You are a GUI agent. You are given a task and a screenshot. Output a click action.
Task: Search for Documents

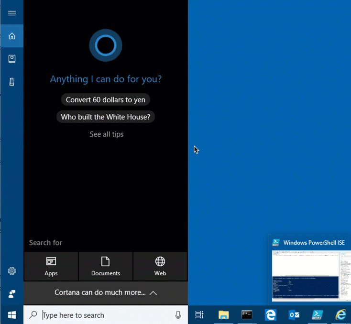(106, 266)
